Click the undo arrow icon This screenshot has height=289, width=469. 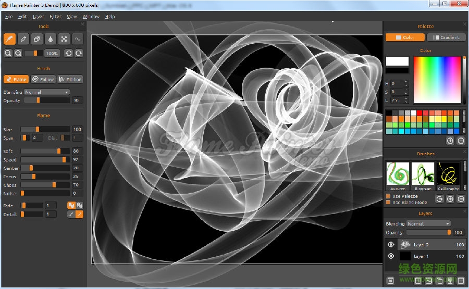(x=68, y=53)
